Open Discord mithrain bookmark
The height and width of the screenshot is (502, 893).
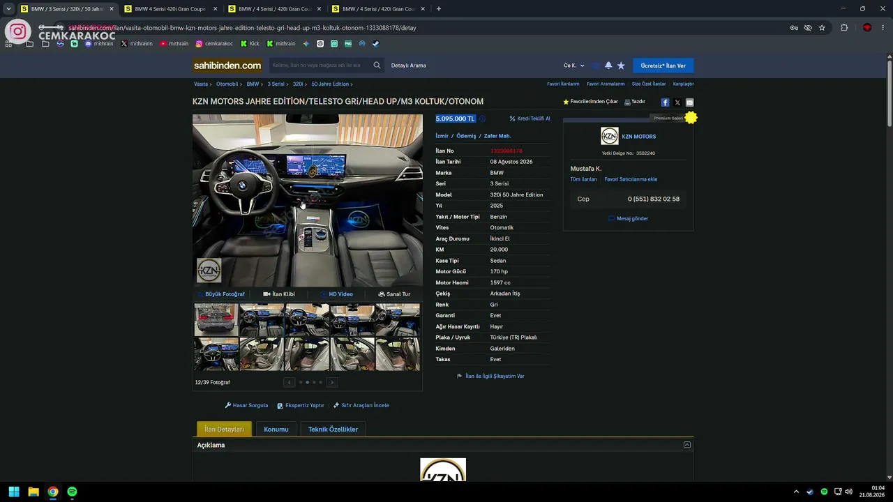click(x=99, y=43)
